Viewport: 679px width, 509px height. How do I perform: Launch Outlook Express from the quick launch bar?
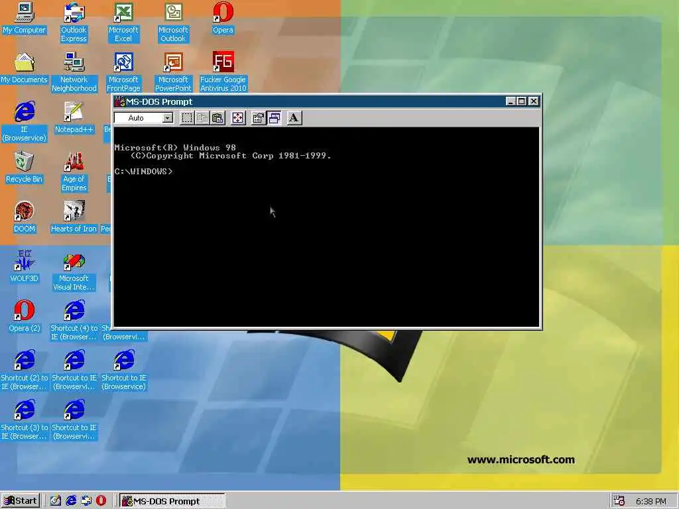coord(86,501)
